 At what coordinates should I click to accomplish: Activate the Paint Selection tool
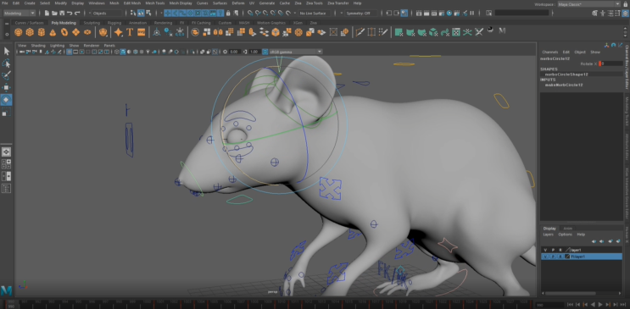click(7, 75)
